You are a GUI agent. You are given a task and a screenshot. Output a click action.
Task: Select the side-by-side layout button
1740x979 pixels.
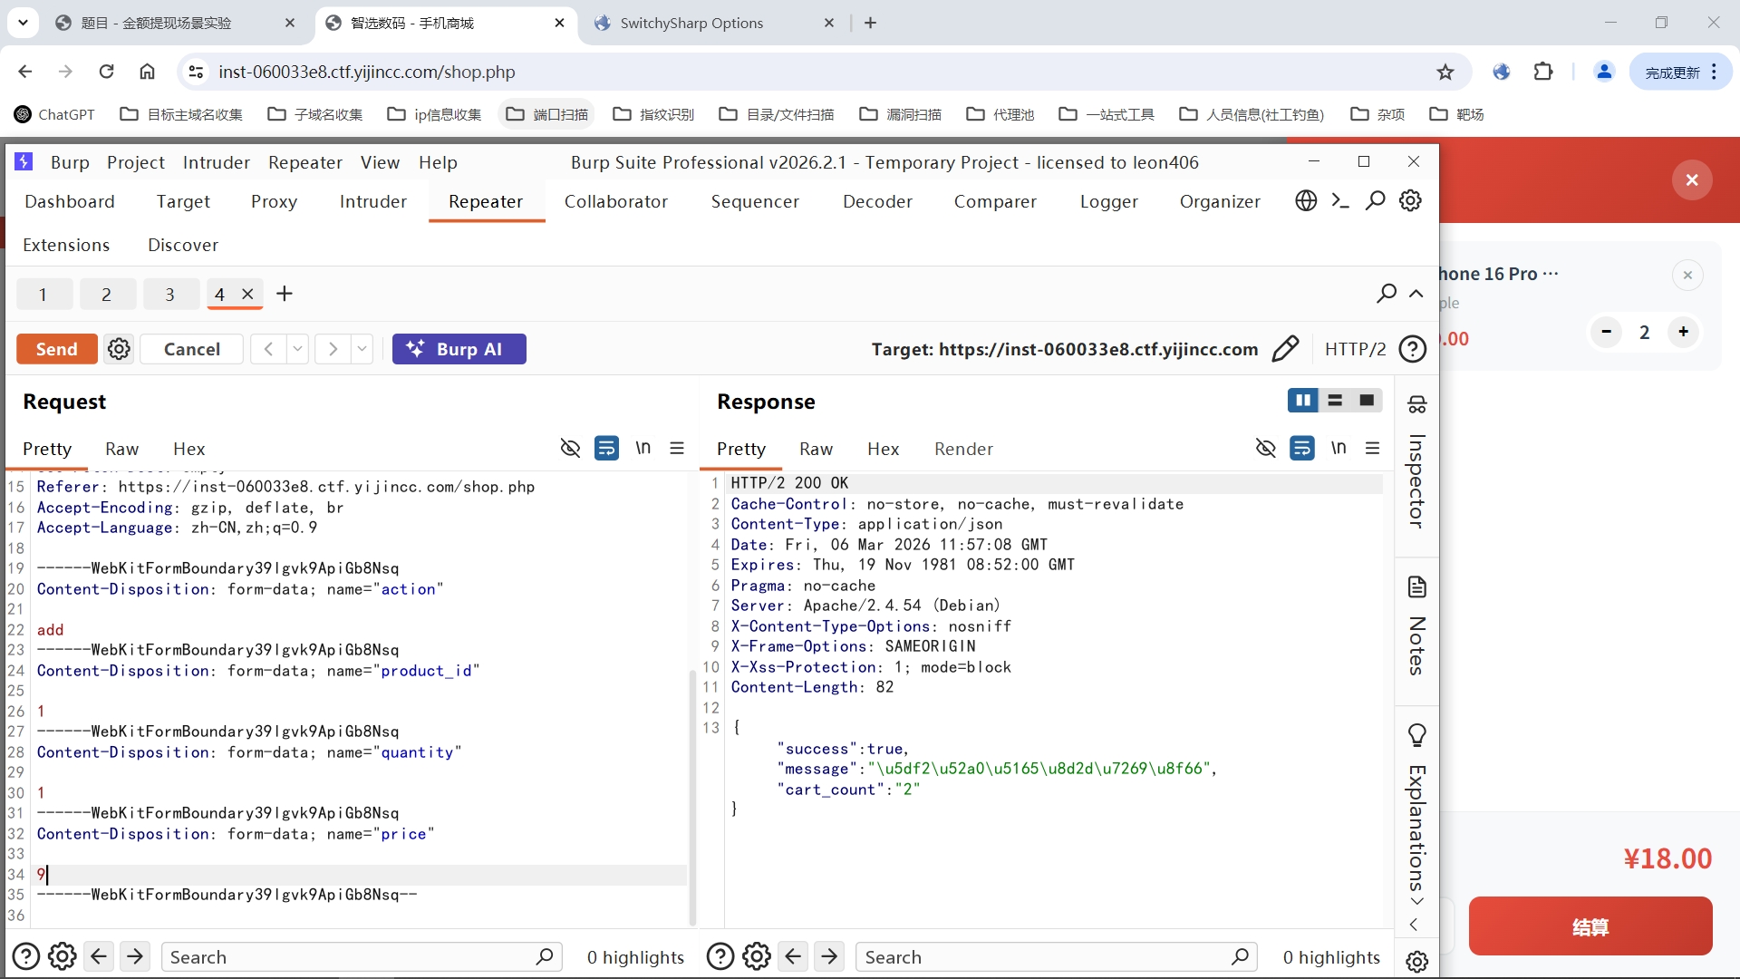[x=1302, y=400]
